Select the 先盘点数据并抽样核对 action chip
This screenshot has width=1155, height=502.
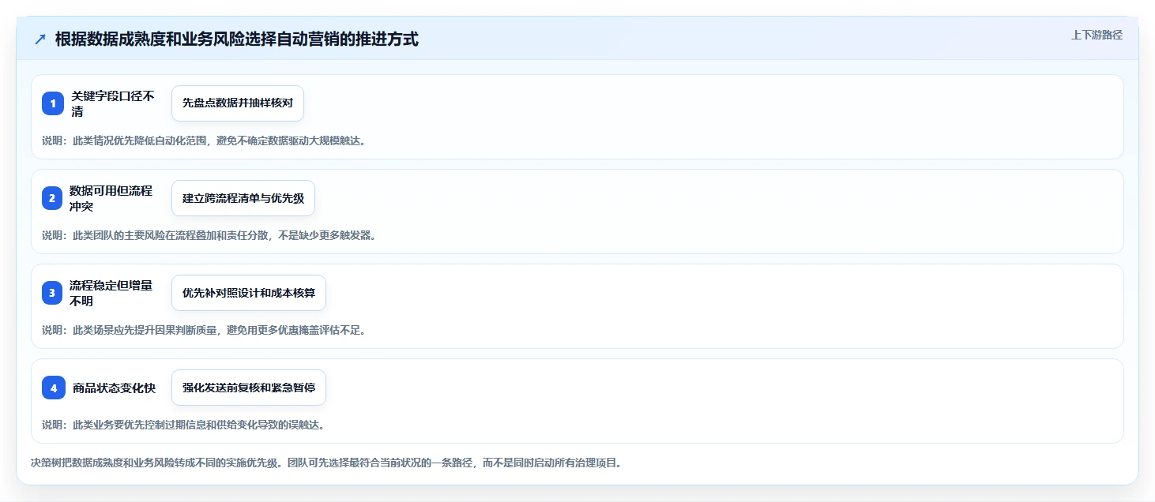pyautogui.click(x=238, y=103)
